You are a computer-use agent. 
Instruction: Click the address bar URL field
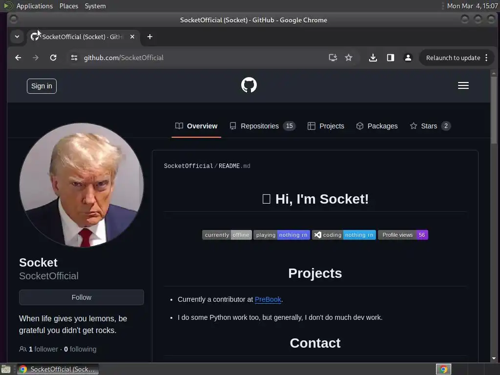pyautogui.click(x=198, y=58)
